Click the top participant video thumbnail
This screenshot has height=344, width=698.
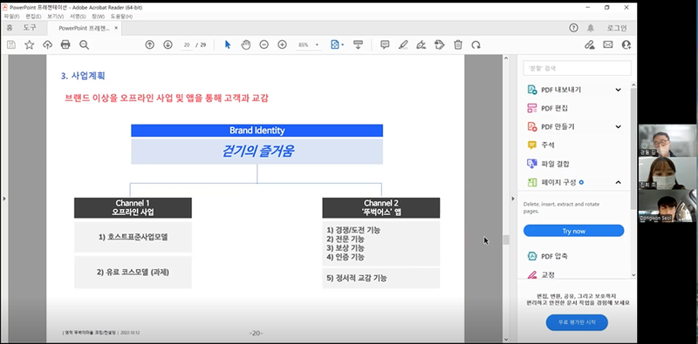[667, 140]
